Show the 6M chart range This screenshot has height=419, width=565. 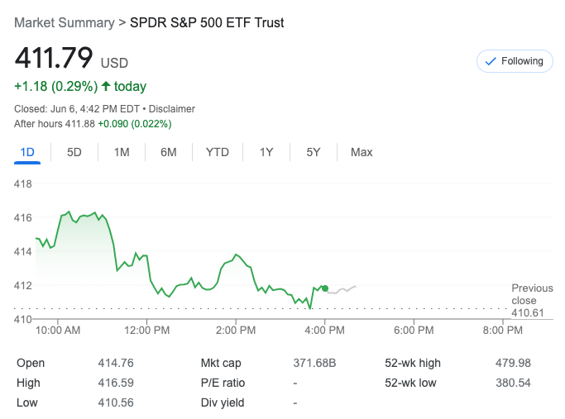tap(169, 152)
